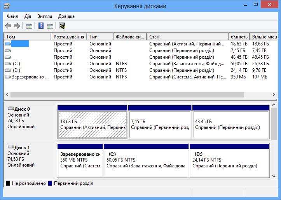
Task: Click the show/hide action pane icon
Action: click(x=50, y=26)
